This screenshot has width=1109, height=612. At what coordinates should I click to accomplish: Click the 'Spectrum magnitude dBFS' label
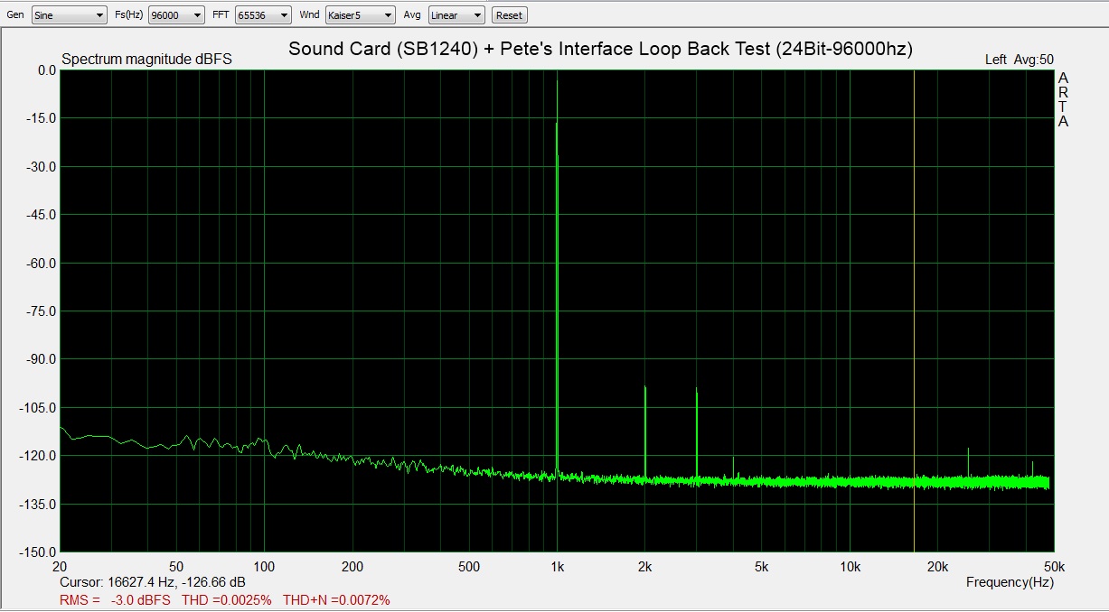click(146, 60)
